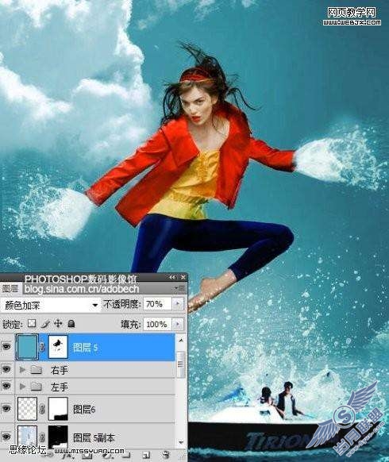Toggle lock position move icon

tap(58, 324)
